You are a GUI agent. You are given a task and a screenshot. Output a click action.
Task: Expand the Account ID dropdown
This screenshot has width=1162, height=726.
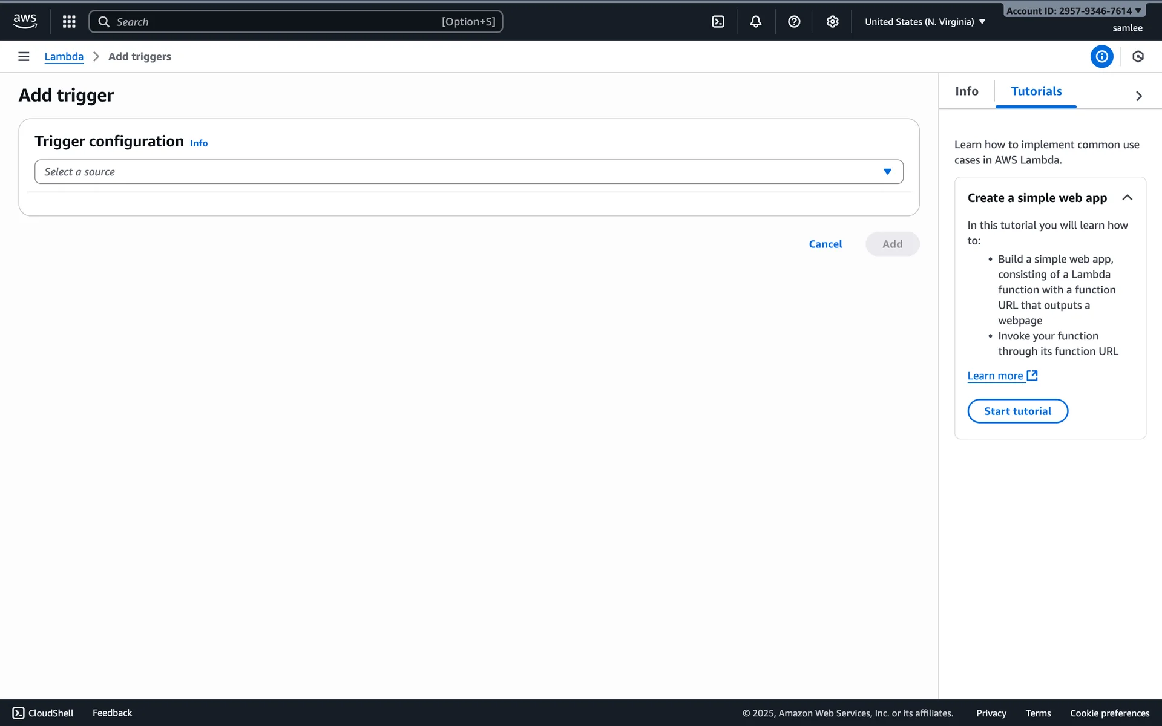coord(1073,11)
